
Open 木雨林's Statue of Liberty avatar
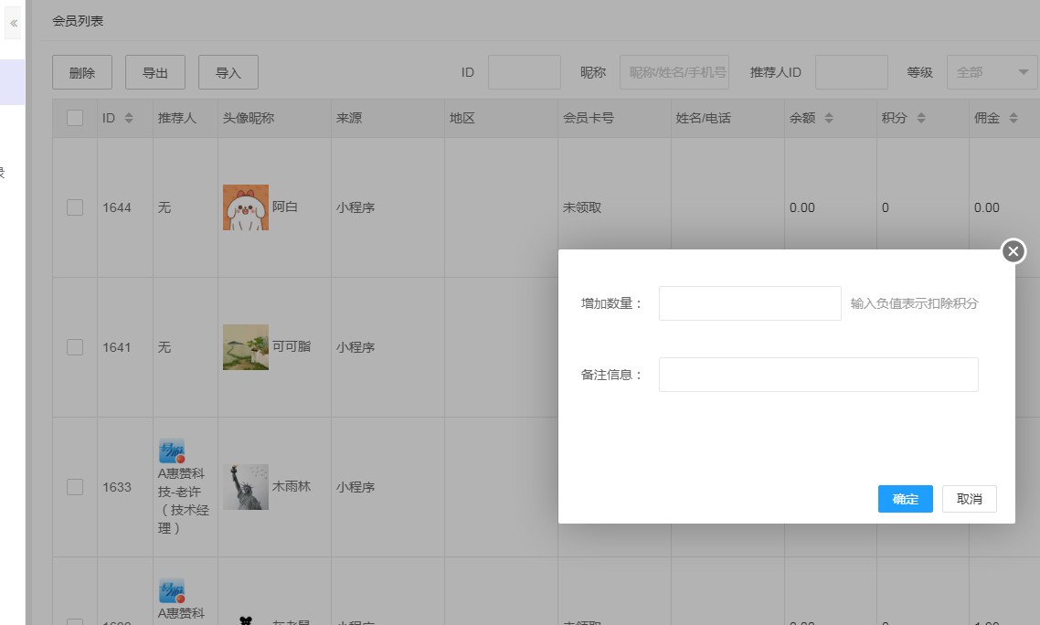pyautogui.click(x=246, y=487)
